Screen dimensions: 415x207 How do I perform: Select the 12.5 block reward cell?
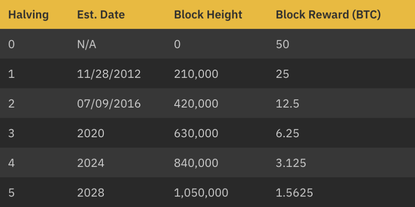click(x=287, y=103)
